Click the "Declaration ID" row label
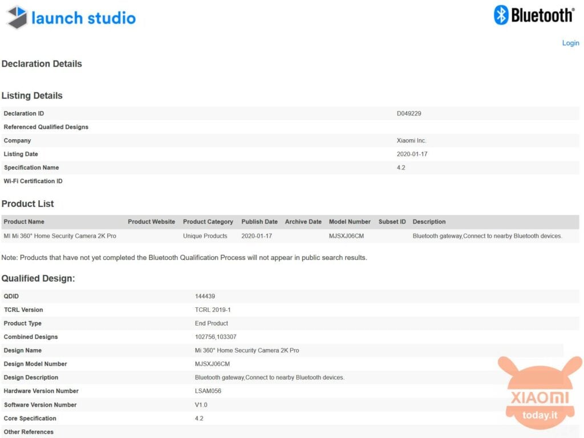This screenshot has width=584, height=438. pos(24,113)
